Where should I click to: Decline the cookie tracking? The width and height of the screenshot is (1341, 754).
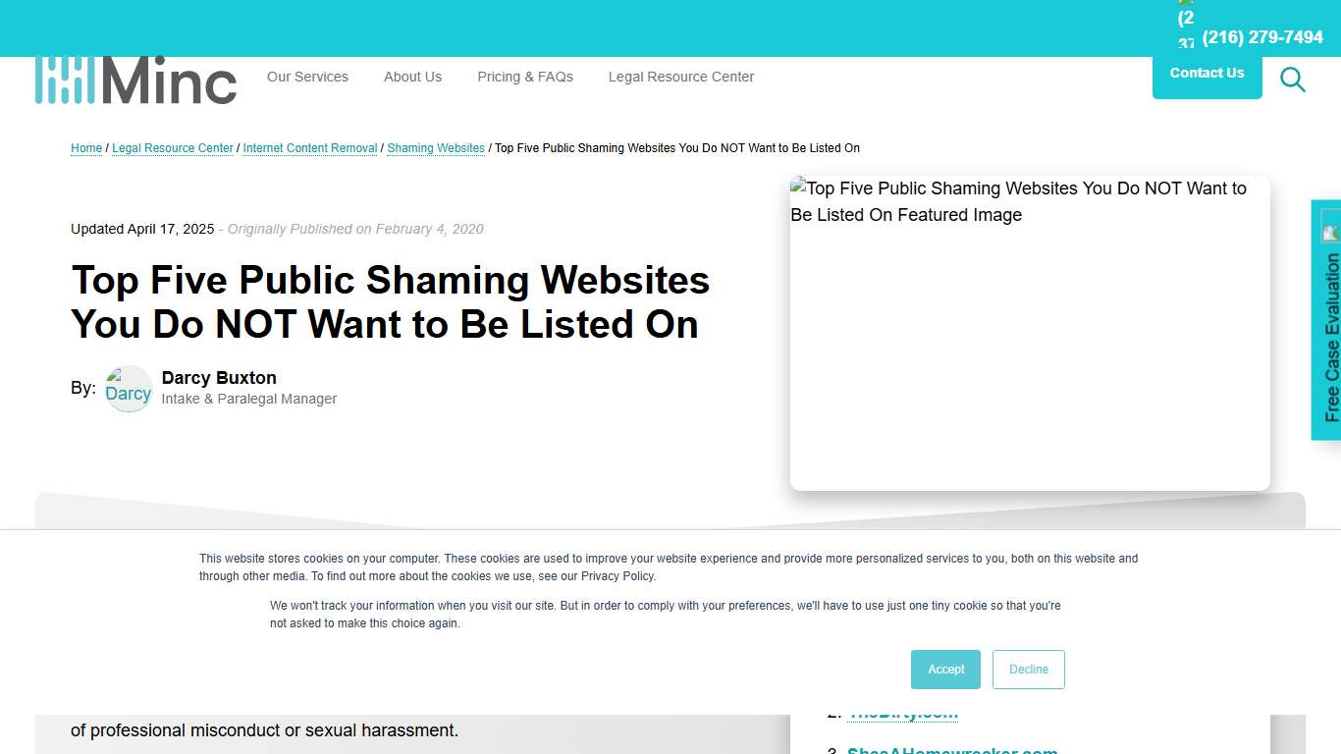tap(1028, 669)
